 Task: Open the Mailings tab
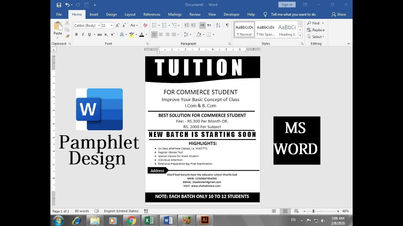point(175,14)
